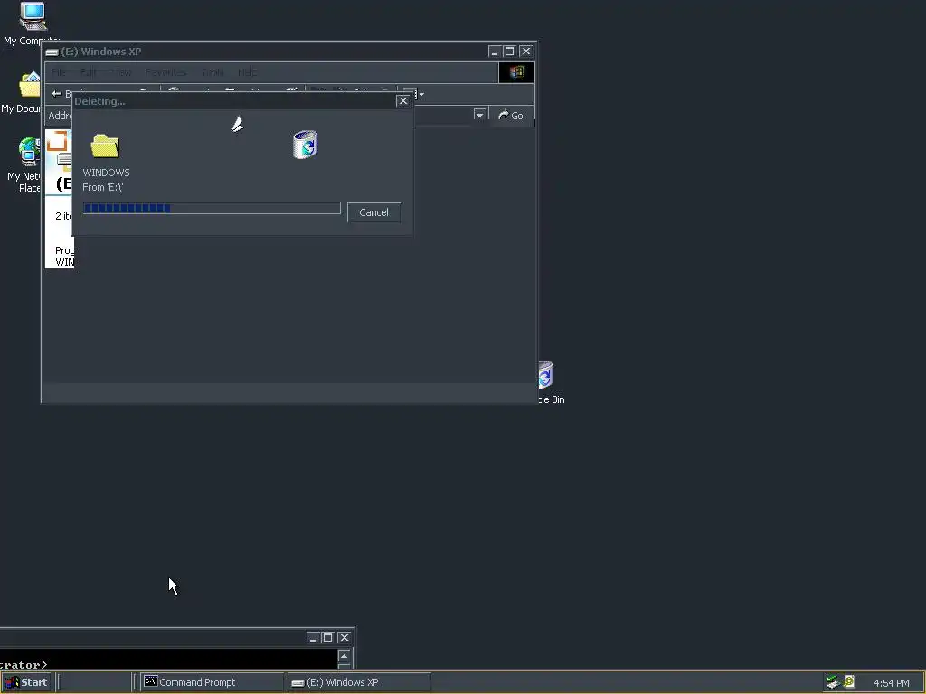Viewport: 926px width, 694px height.
Task: Minimize the (E:) Windows XP Explorer window
Action: coord(495,52)
